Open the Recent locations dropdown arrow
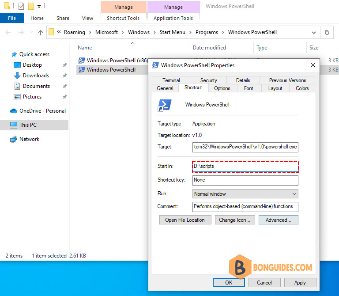This screenshot has height=296, width=339. pos(32,32)
